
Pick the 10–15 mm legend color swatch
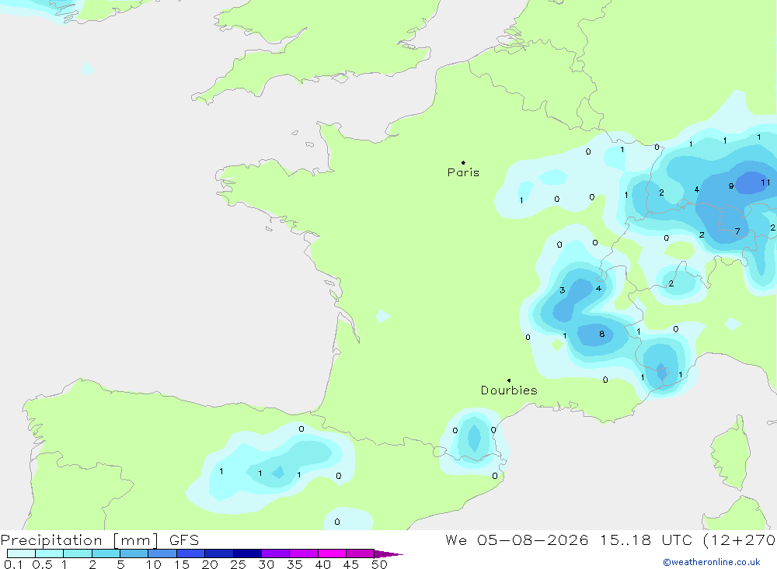click(162, 553)
